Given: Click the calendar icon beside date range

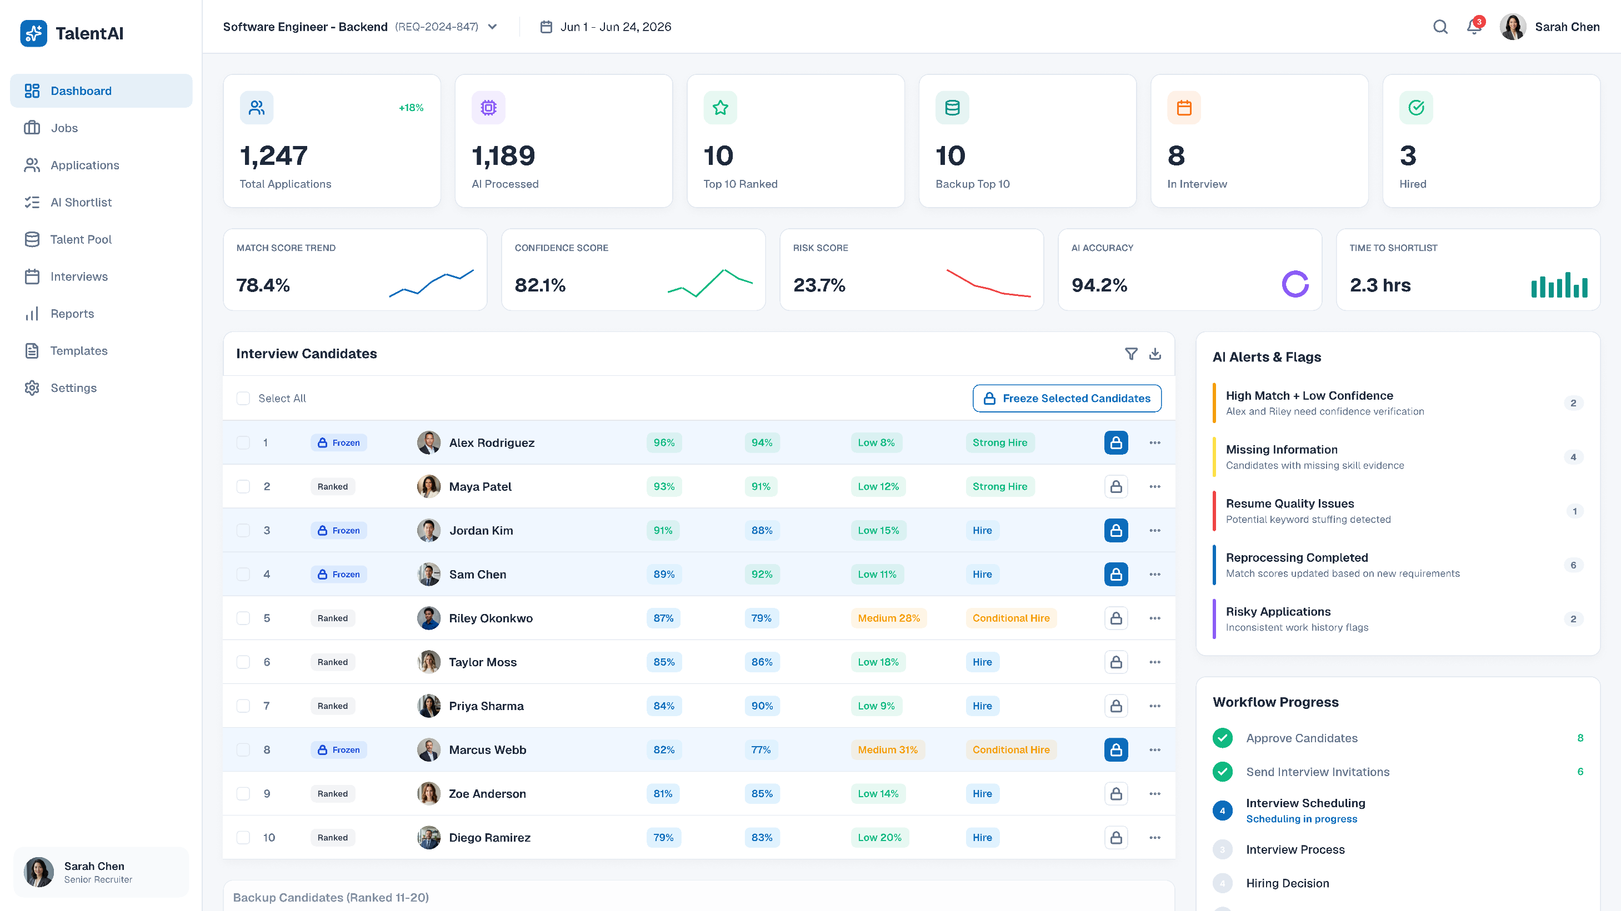Looking at the screenshot, I should click(x=546, y=27).
